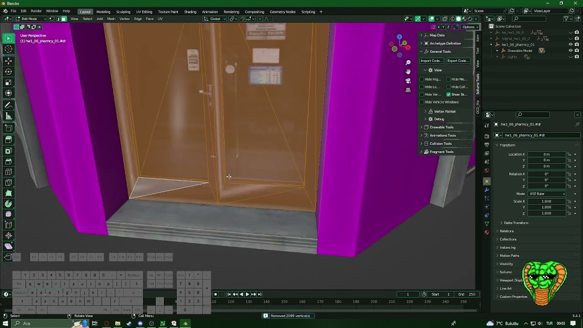The height and width of the screenshot is (328, 583).
Task: Enable the Hide Hig... checkbox
Action: (x=422, y=79)
